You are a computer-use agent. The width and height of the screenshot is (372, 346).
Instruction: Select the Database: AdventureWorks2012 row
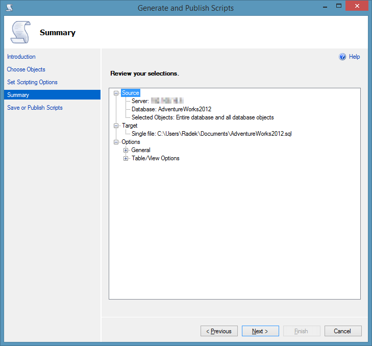(x=171, y=109)
